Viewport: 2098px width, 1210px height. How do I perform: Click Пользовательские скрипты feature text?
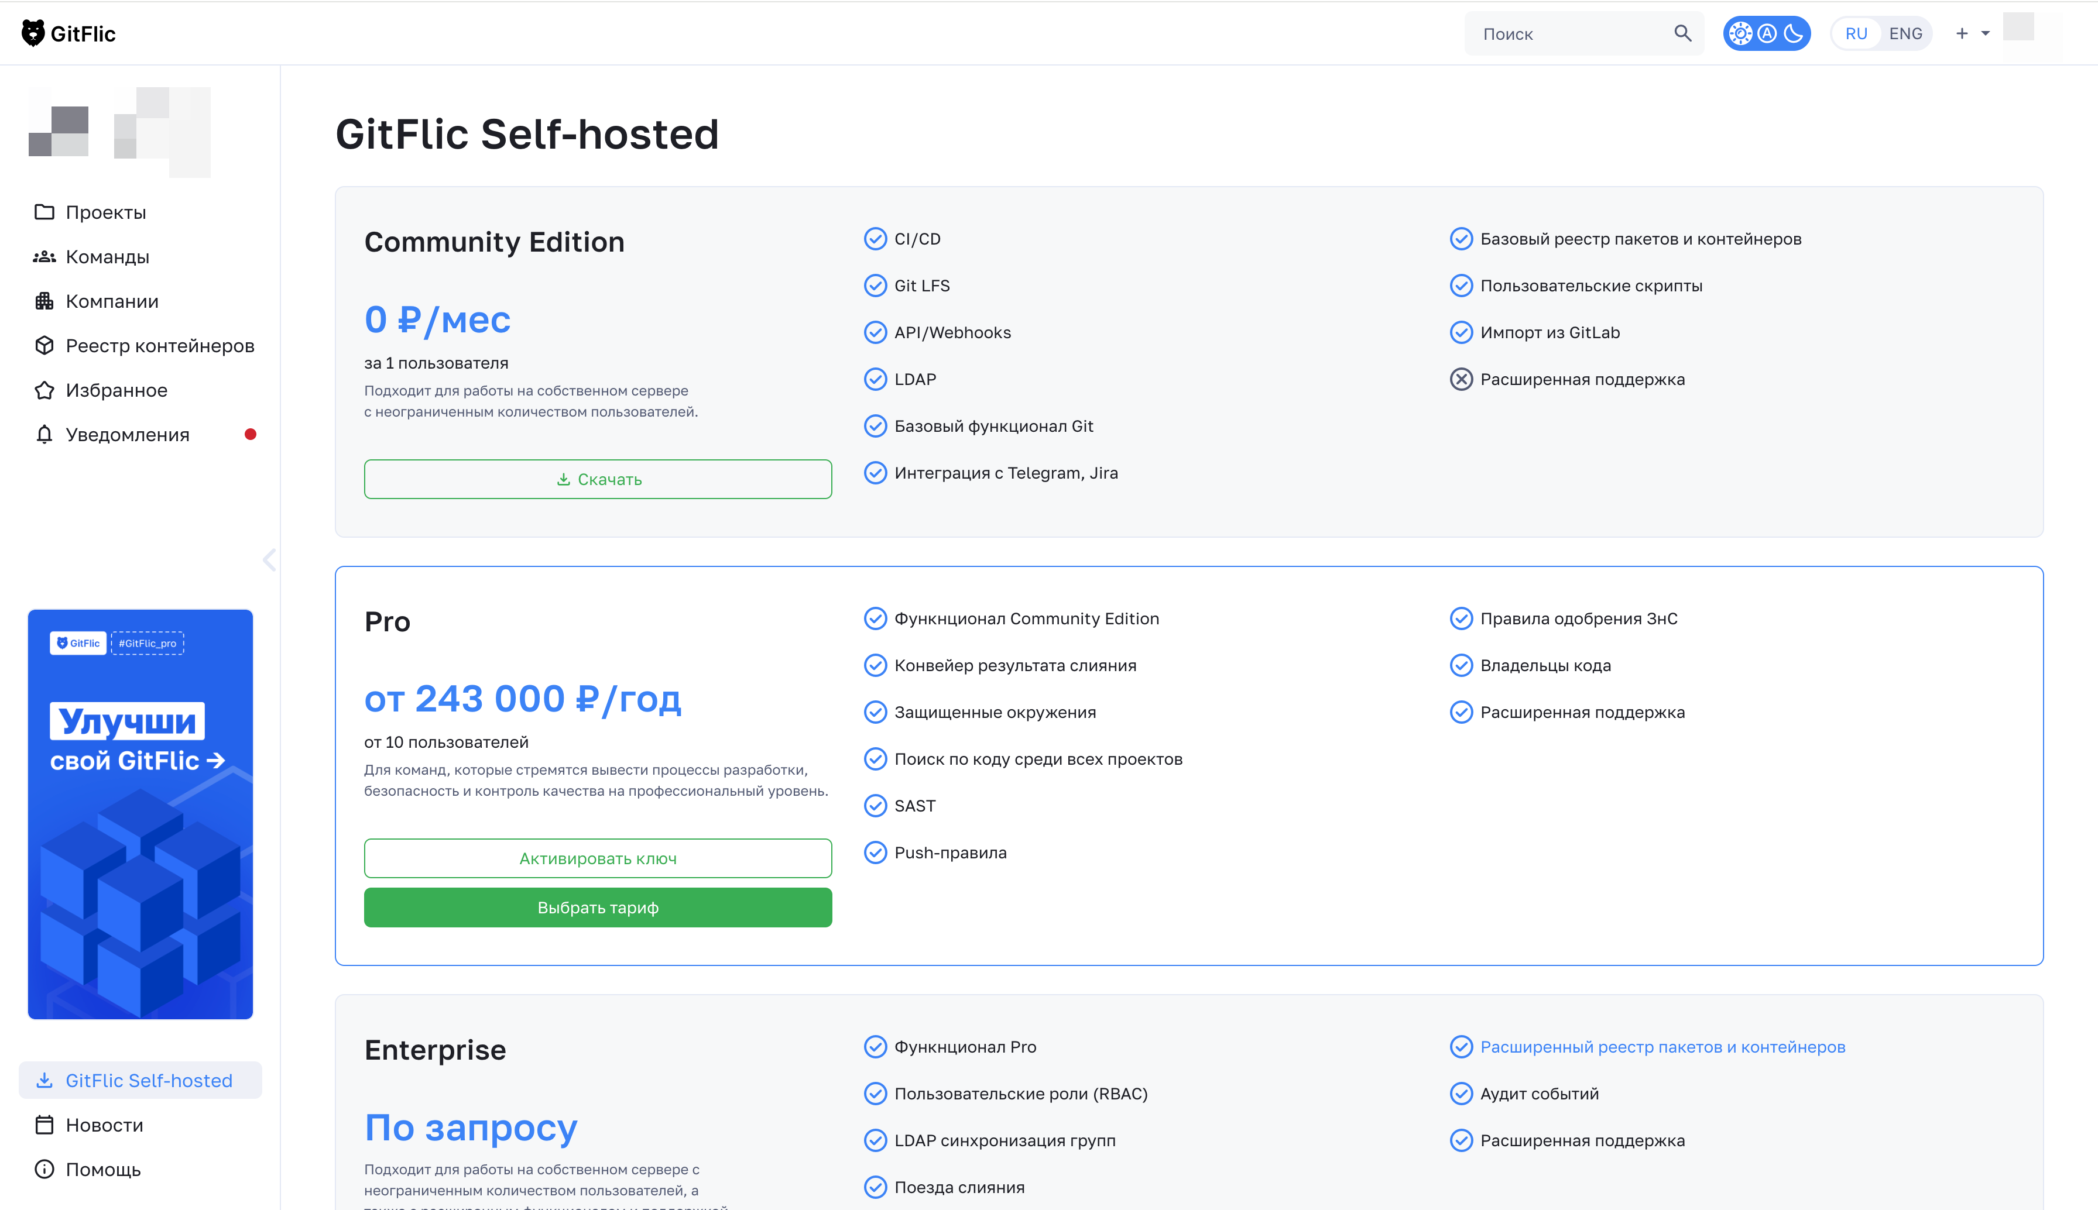[x=1591, y=286]
